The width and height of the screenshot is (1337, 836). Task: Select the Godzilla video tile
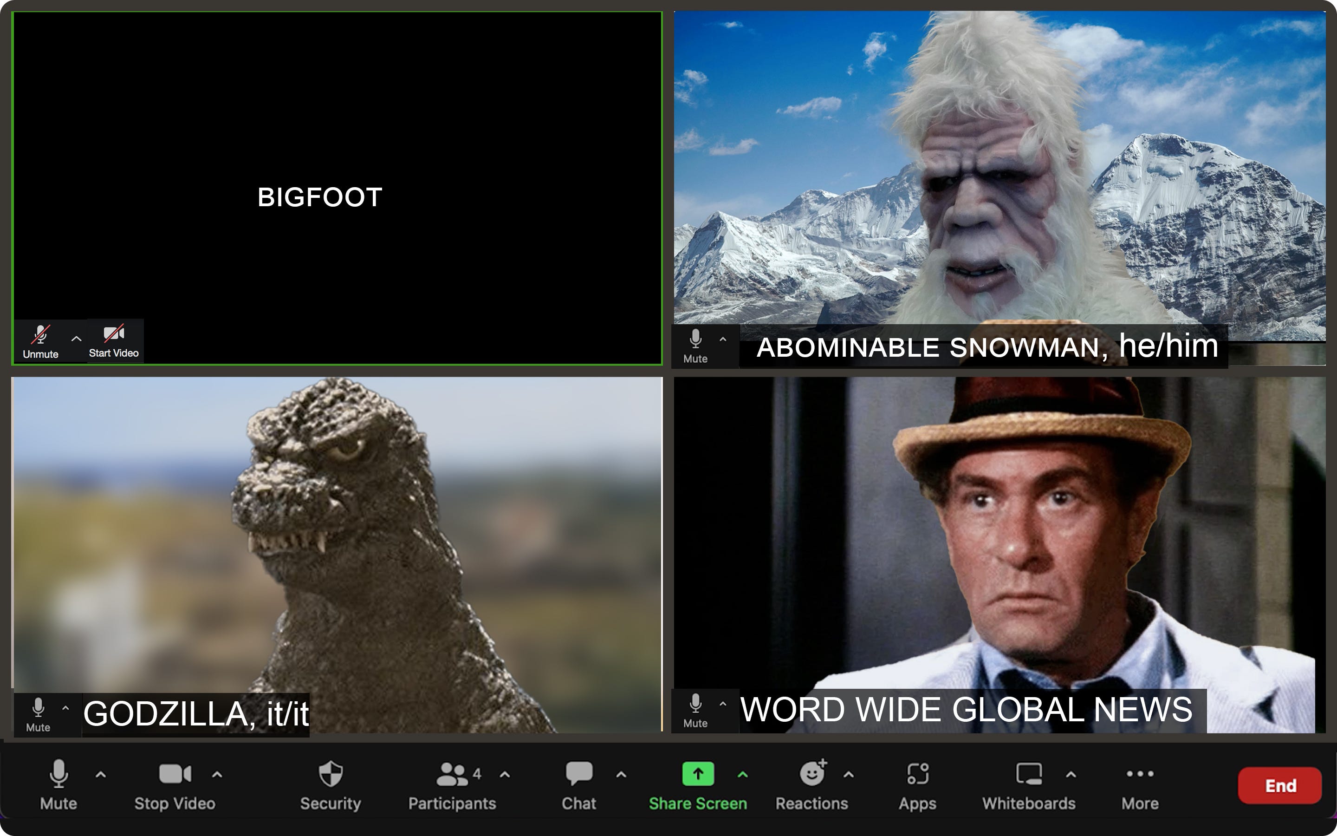coord(337,555)
